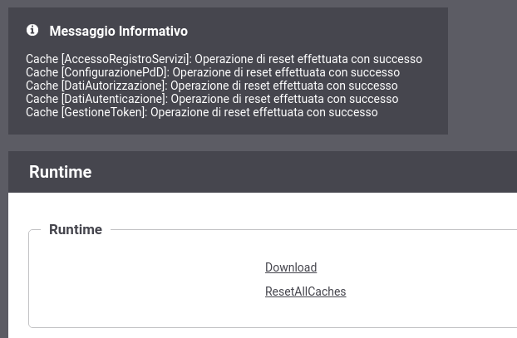Image resolution: width=517 pixels, height=338 pixels.
Task: Click the GestioneToken cache name
Action: click(103, 112)
